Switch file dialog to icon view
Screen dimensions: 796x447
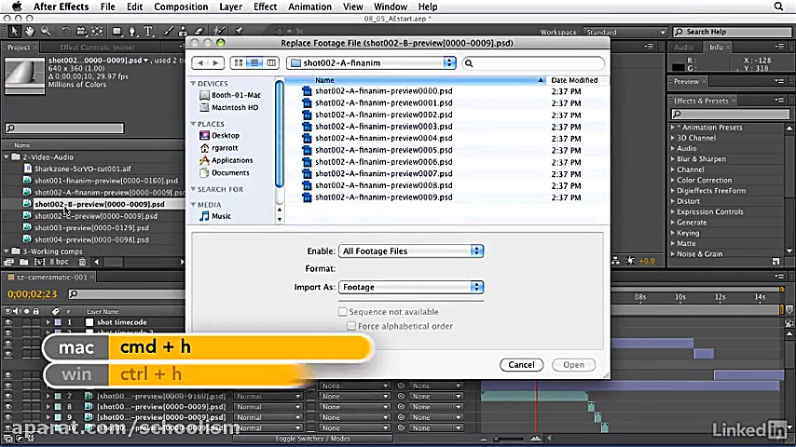238,63
